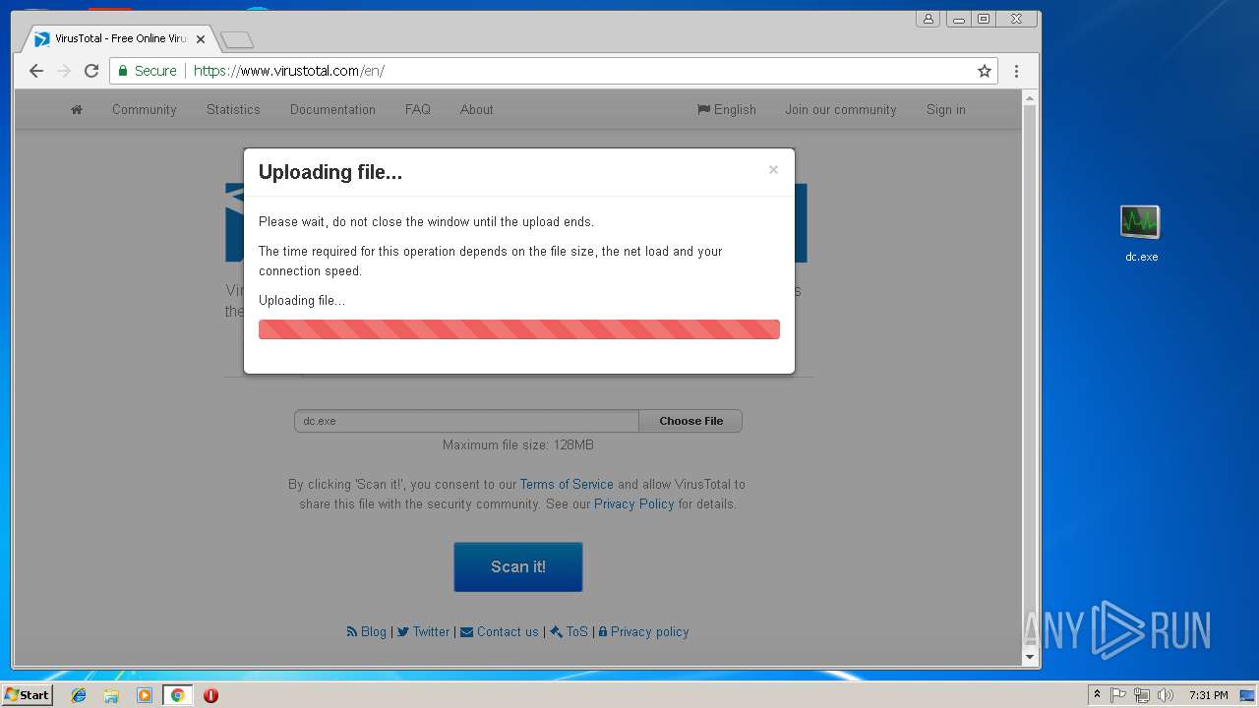This screenshot has width=1259, height=708.
Task: Click the Show desktop tray icon
Action: click(x=1248, y=695)
